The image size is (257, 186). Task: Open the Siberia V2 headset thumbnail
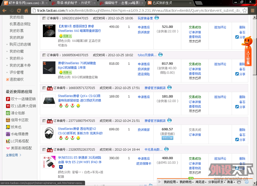49,133
